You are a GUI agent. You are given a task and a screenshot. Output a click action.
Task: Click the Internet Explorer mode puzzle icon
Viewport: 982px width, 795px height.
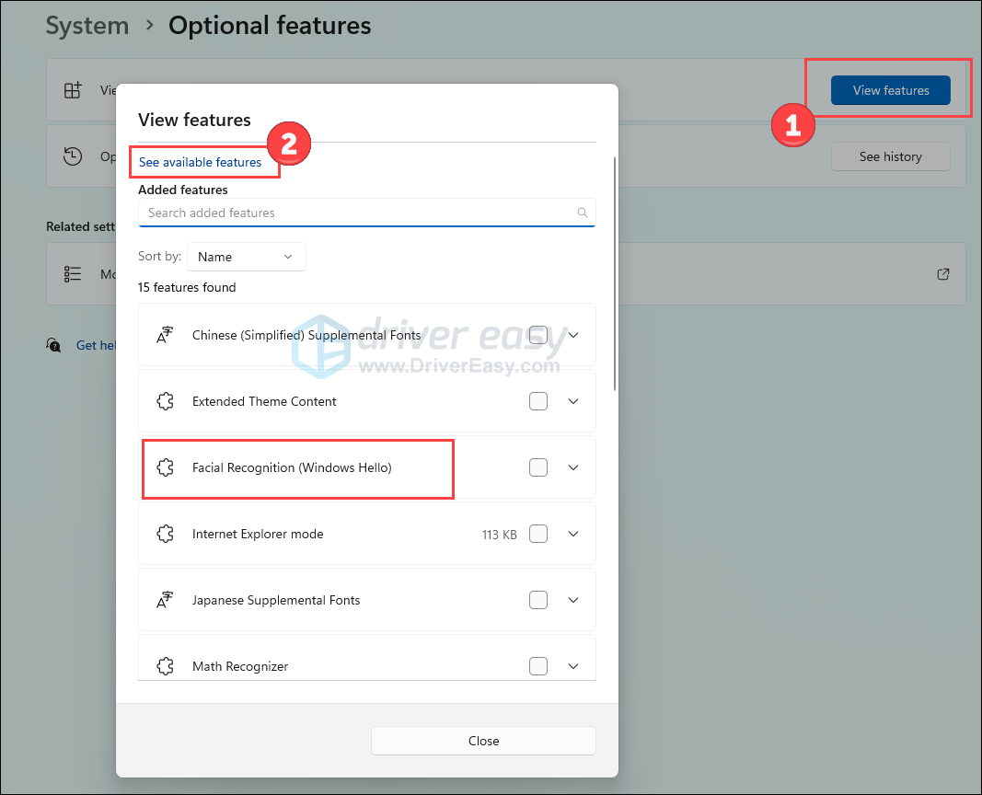coord(165,535)
